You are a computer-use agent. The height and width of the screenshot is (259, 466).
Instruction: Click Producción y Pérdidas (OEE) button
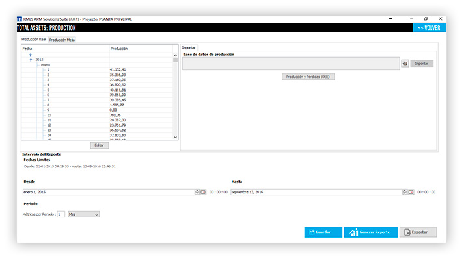pyautogui.click(x=308, y=77)
